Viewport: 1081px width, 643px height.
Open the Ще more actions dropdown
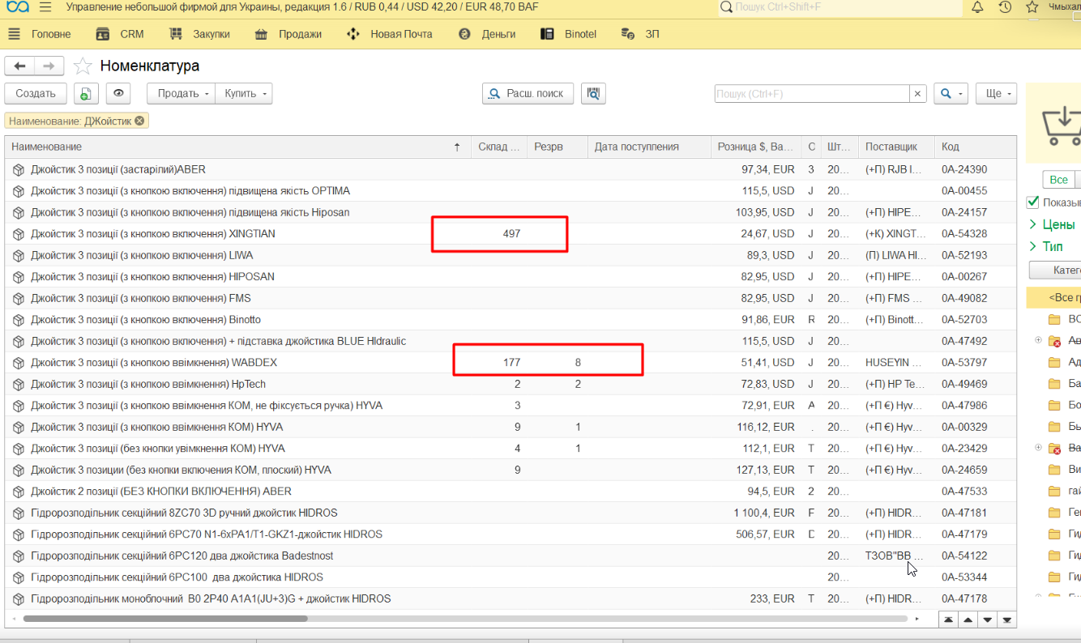[x=996, y=94]
